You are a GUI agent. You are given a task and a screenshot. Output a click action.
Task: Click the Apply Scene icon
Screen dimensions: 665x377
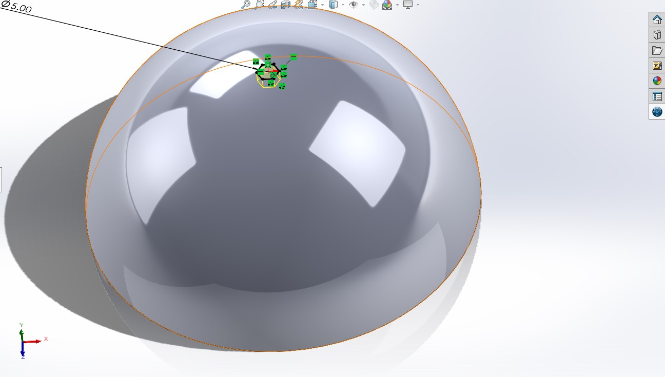tap(387, 5)
